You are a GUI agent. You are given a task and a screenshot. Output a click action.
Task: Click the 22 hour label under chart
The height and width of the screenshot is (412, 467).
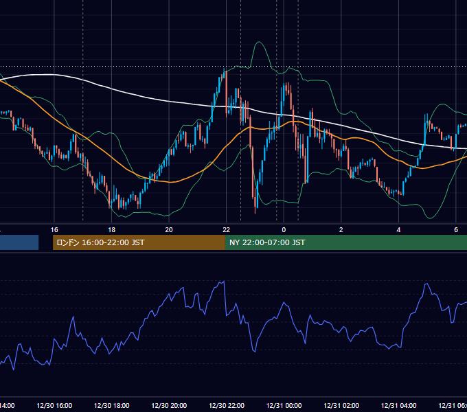pyautogui.click(x=227, y=230)
